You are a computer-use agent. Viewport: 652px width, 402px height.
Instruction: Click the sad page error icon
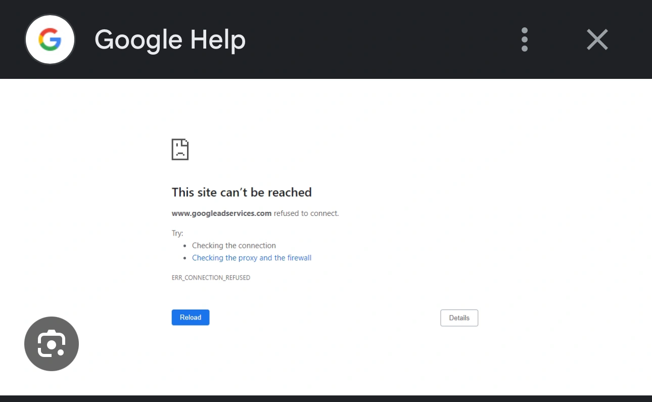pos(180,149)
